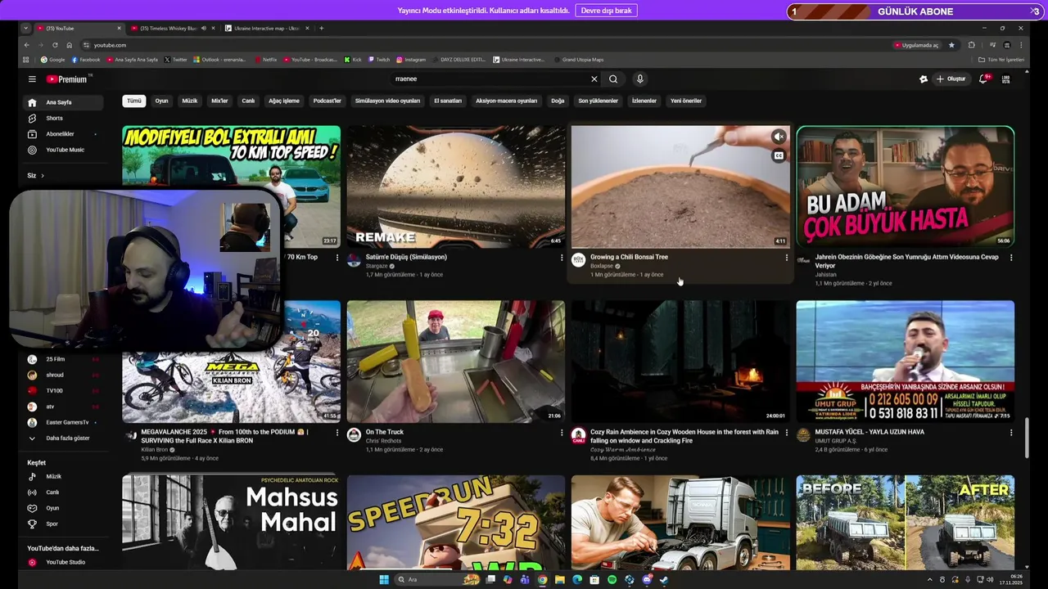Screen dimensions: 1048x589
Task: Open Oyun under Keşfet
Action: [x=63, y=508]
